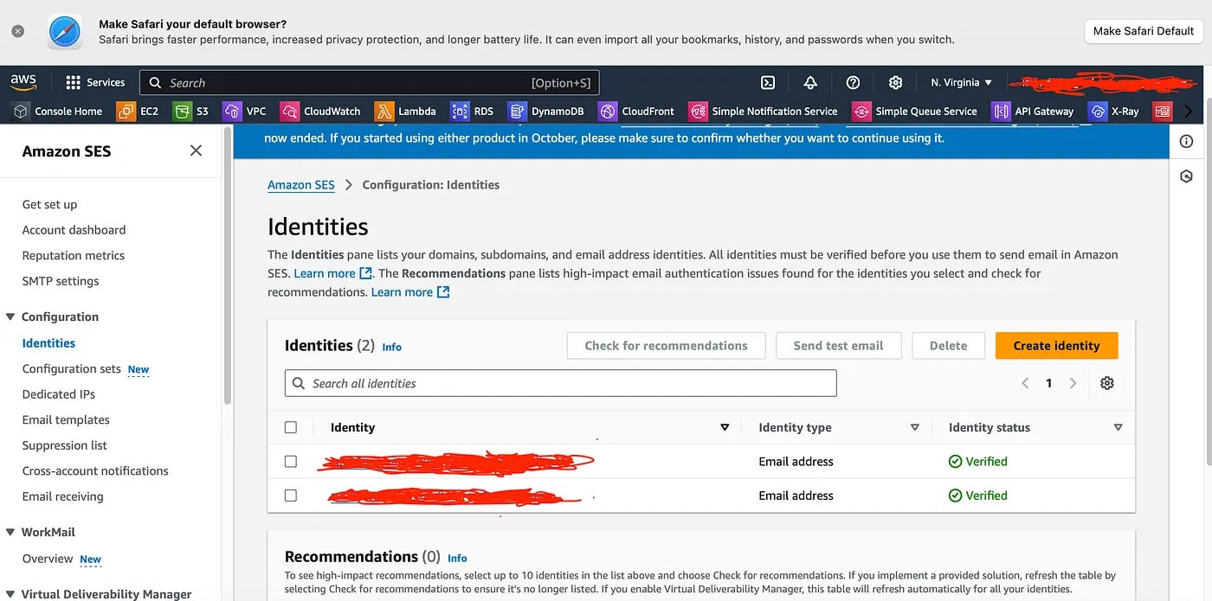Viewport: 1212px width, 601px height.
Task: Open Account dashboard
Action: pos(74,230)
